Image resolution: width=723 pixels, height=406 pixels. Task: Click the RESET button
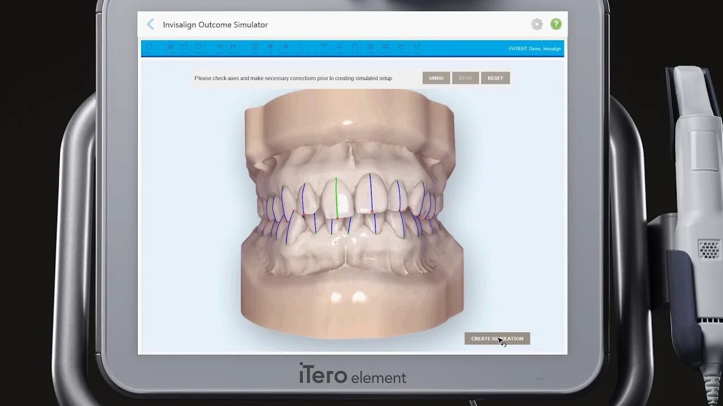[x=495, y=78]
